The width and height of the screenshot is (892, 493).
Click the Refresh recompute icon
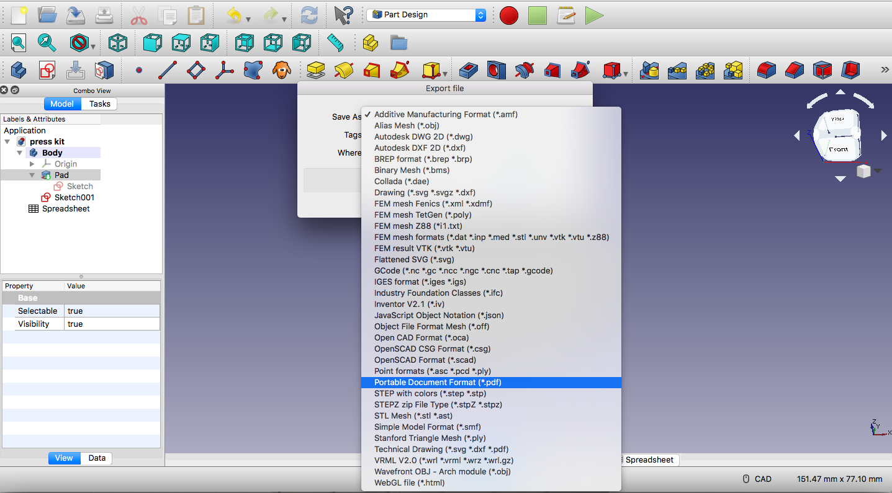309,15
